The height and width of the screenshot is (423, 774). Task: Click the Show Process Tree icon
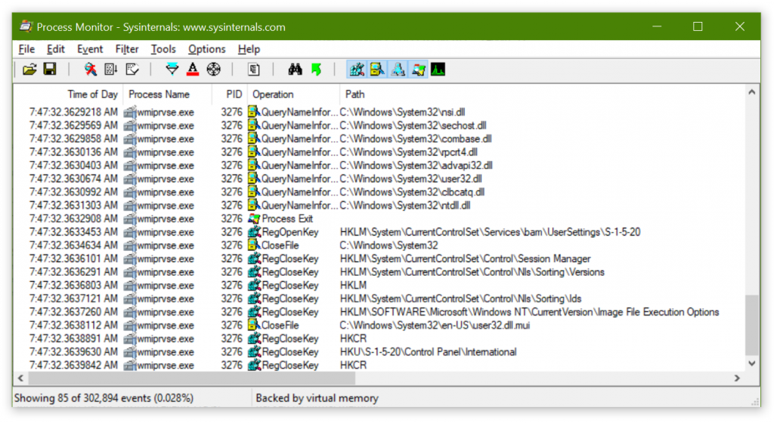coord(254,69)
